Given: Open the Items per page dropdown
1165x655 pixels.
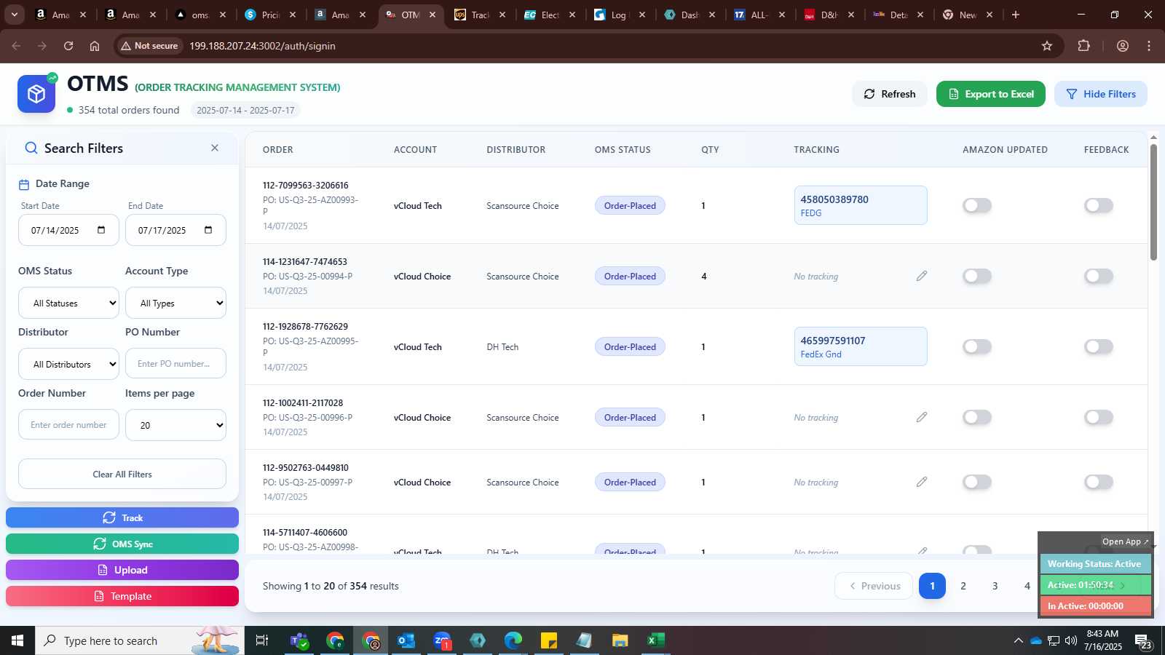Looking at the screenshot, I should pyautogui.click(x=175, y=425).
